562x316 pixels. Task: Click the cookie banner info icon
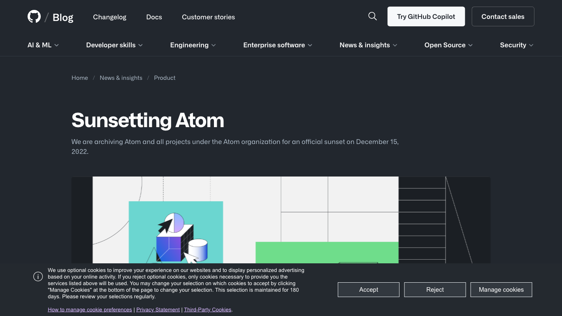38,276
